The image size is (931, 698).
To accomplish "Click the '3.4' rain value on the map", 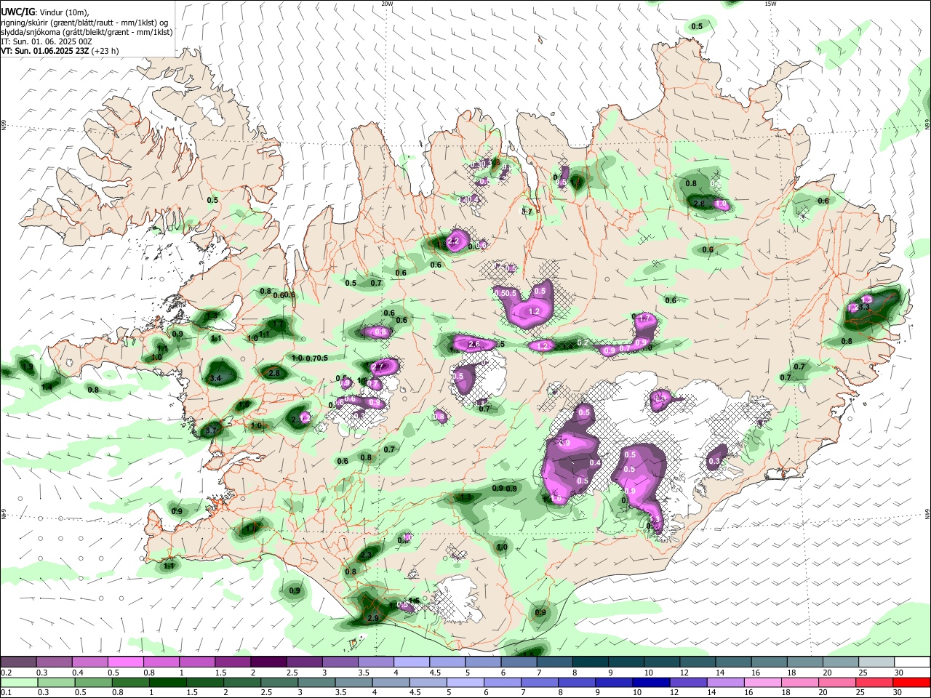I will point(215,379).
